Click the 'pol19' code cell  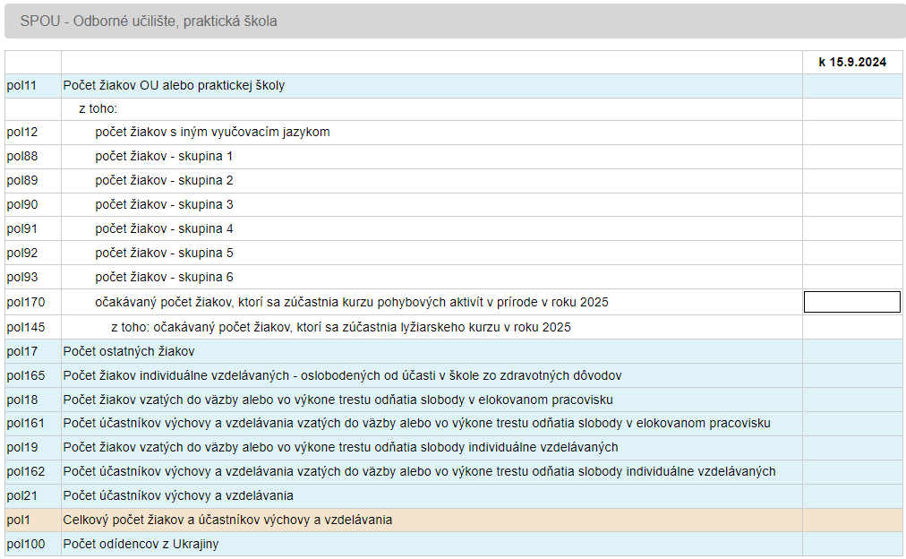[x=33, y=448]
